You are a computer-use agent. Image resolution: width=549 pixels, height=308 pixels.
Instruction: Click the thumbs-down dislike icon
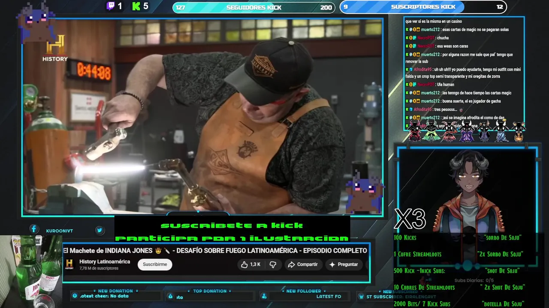point(273,264)
